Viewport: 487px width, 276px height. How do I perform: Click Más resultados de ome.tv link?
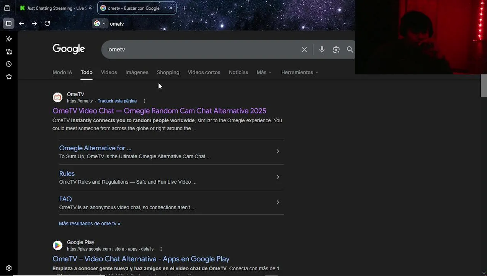point(90,223)
